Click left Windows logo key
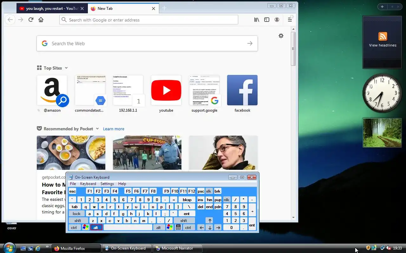Viewport: 406px width, 253px height. [x=86, y=227]
